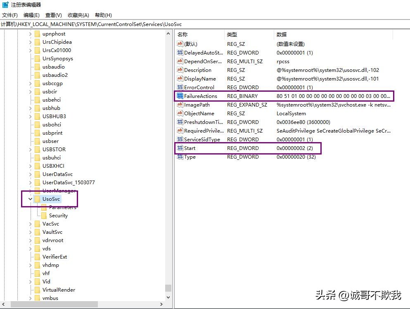The height and width of the screenshot is (309, 410).
Task: Click the down arrow of the tree vertical scrollbar
Action: 168,297
